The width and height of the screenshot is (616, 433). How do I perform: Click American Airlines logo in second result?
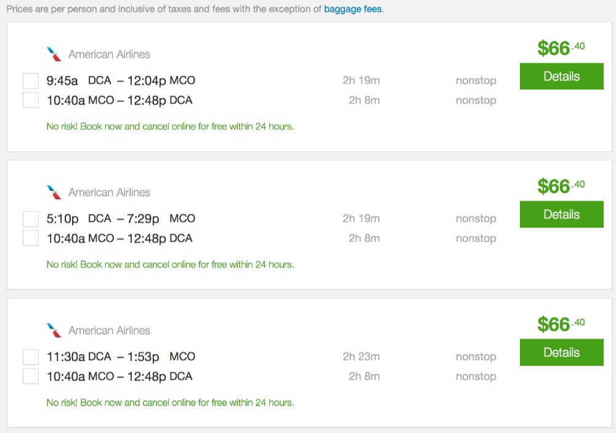click(55, 192)
